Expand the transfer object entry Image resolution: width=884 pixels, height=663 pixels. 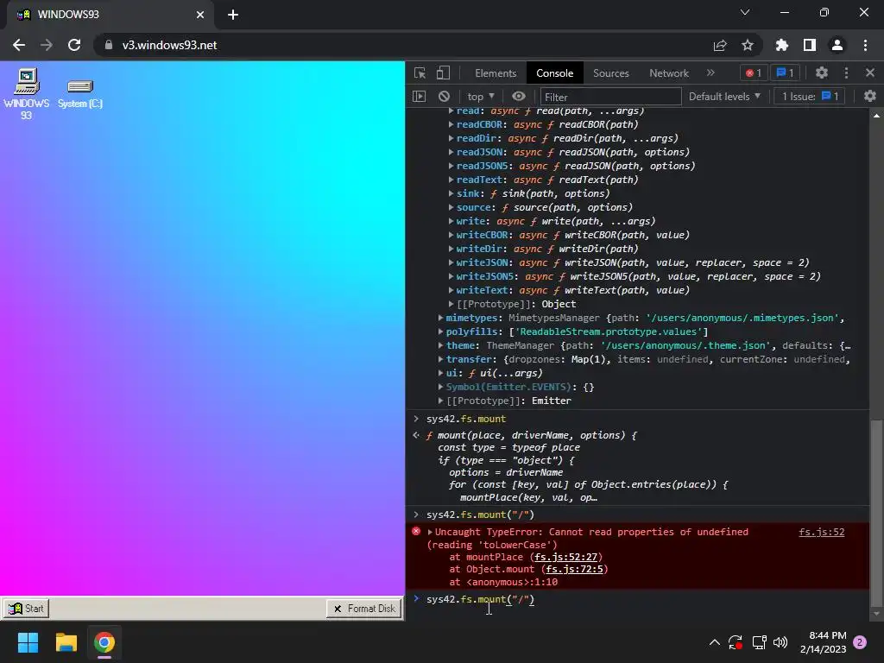441,359
